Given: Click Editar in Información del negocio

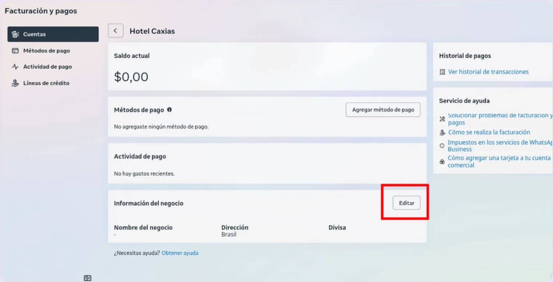Looking at the screenshot, I should point(406,203).
